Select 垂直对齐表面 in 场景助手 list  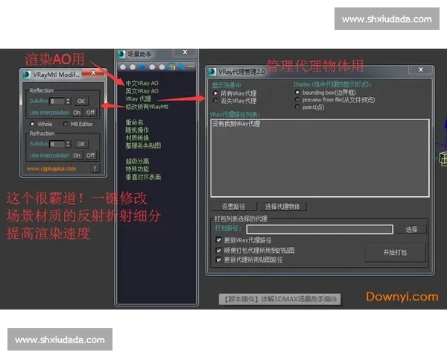tap(143, 177)
